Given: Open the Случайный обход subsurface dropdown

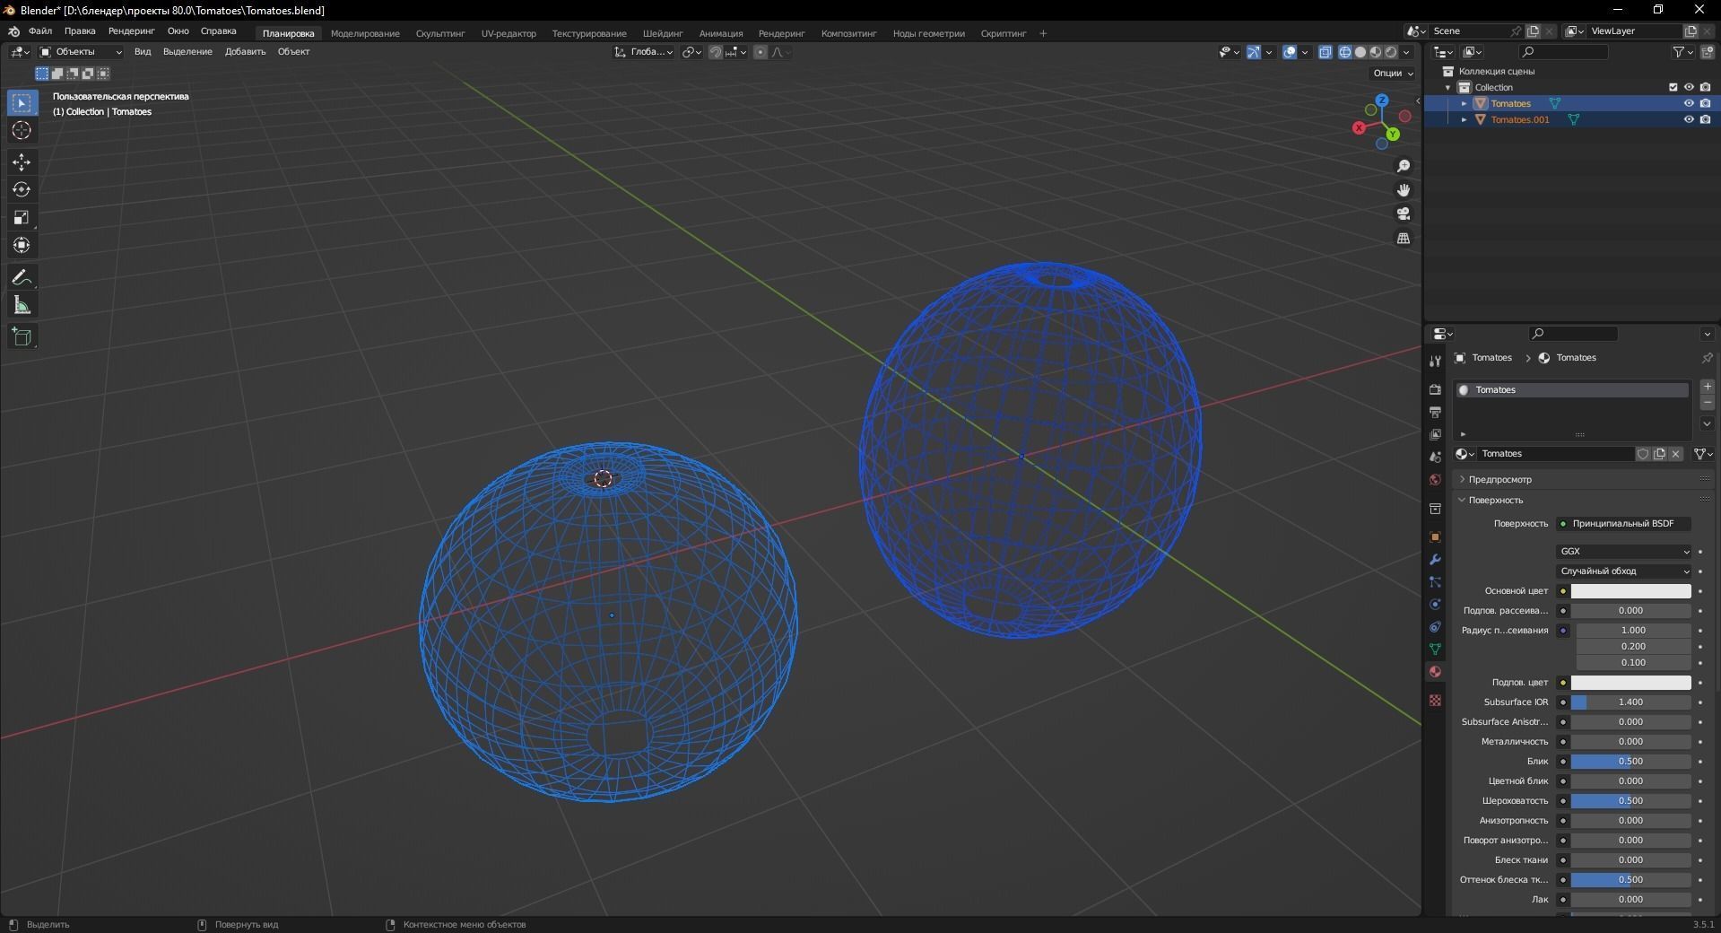Looking at the screenshot, I should point(1623,571).
